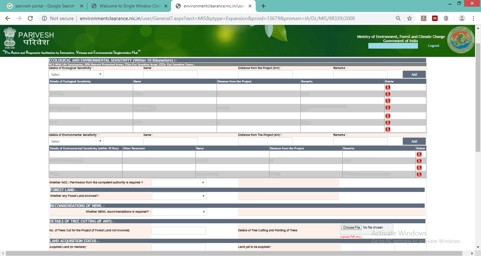Open Details of Ecological Sensitivity dropdown

(76, 74)
